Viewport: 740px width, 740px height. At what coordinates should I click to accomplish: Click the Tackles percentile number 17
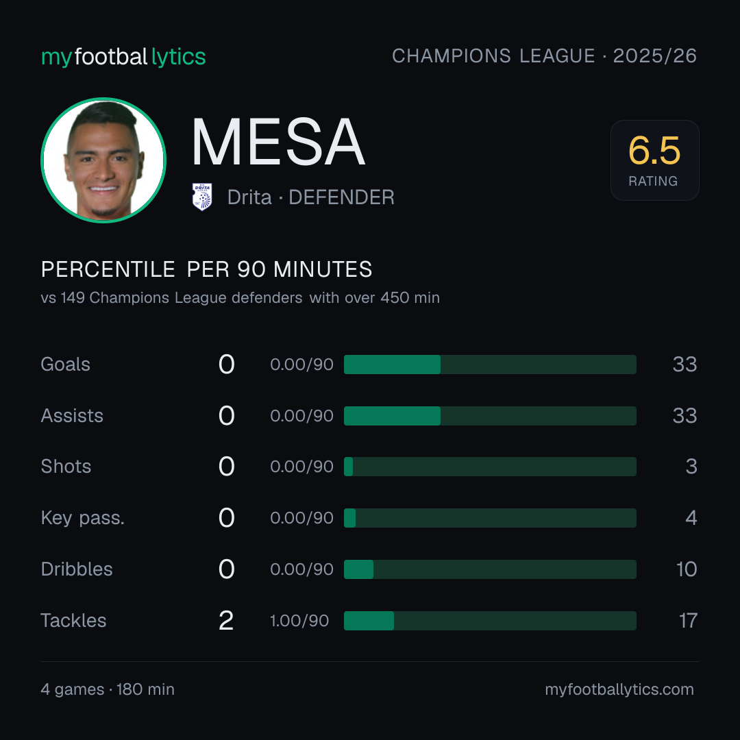coord(688,621)
